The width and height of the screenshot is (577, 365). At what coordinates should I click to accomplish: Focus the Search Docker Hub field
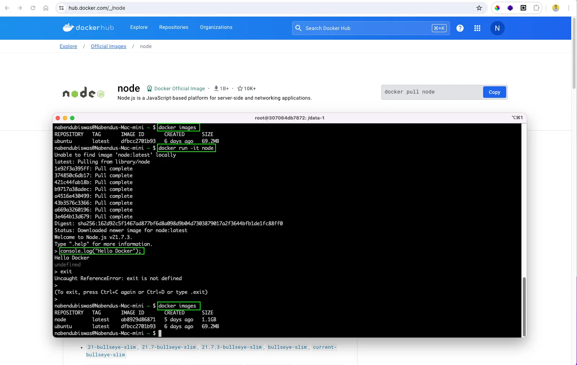tap(371, 28)
